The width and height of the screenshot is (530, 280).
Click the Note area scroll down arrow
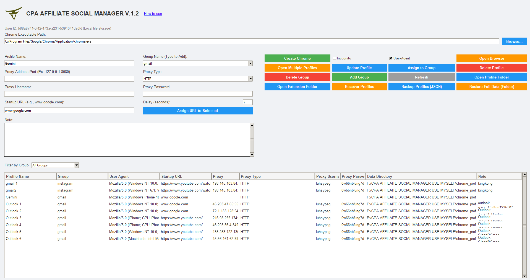(x=252, y=155)
